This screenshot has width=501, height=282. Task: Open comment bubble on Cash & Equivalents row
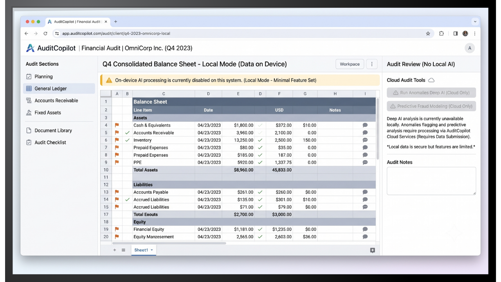point(365,125)
